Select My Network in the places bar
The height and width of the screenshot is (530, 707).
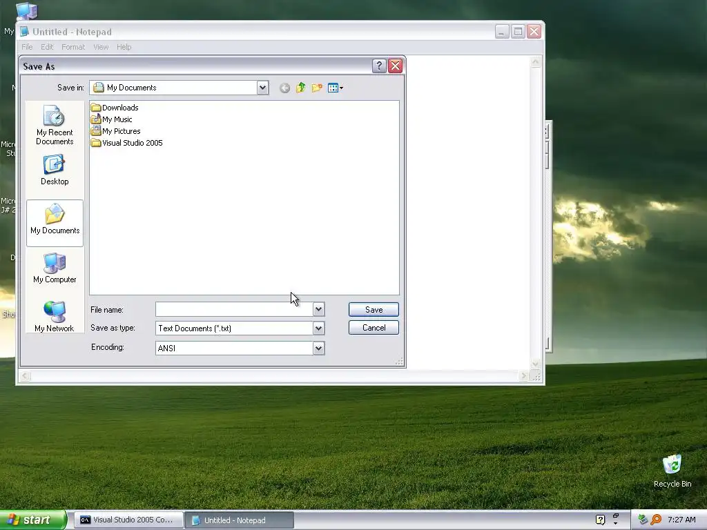point(55,317)
